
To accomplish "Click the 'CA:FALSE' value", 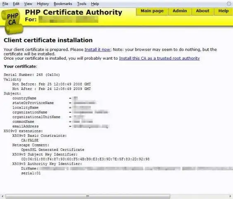I will click(x=30, y=140).
